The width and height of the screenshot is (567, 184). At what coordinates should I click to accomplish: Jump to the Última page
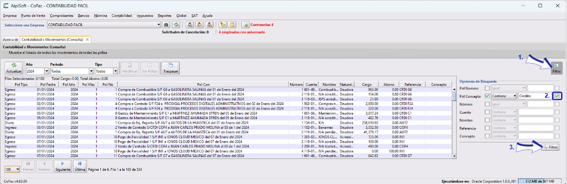pyautogui.click(x=80, y=166)
